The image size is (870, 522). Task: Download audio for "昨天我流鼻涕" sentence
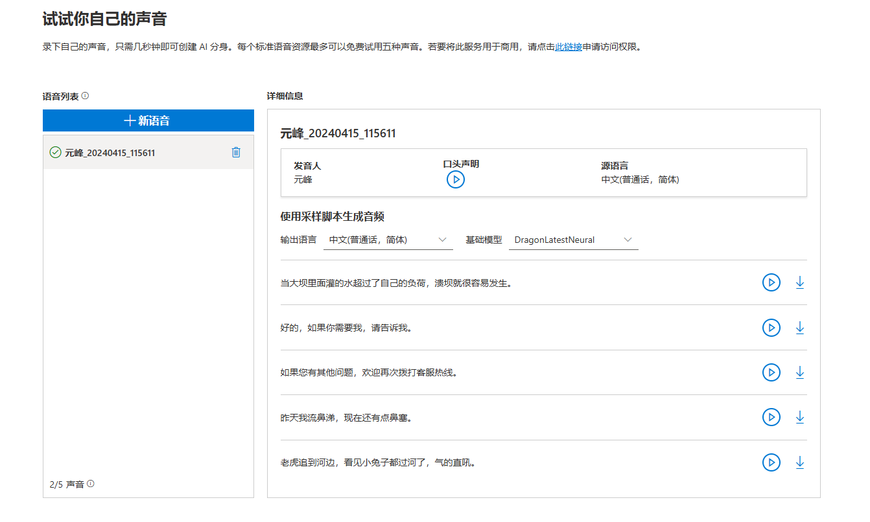click(x=800, y=417)
